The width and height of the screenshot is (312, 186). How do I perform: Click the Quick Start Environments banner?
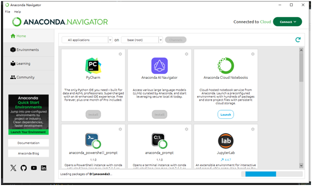tap(28, 115)
